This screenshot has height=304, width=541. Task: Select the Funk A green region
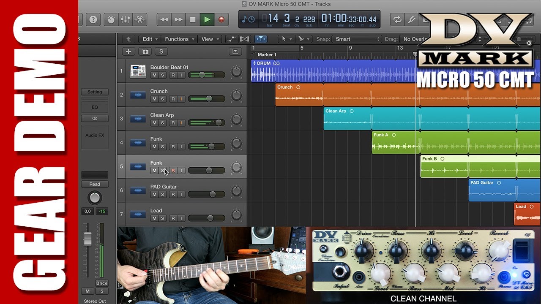coord(456,142)
